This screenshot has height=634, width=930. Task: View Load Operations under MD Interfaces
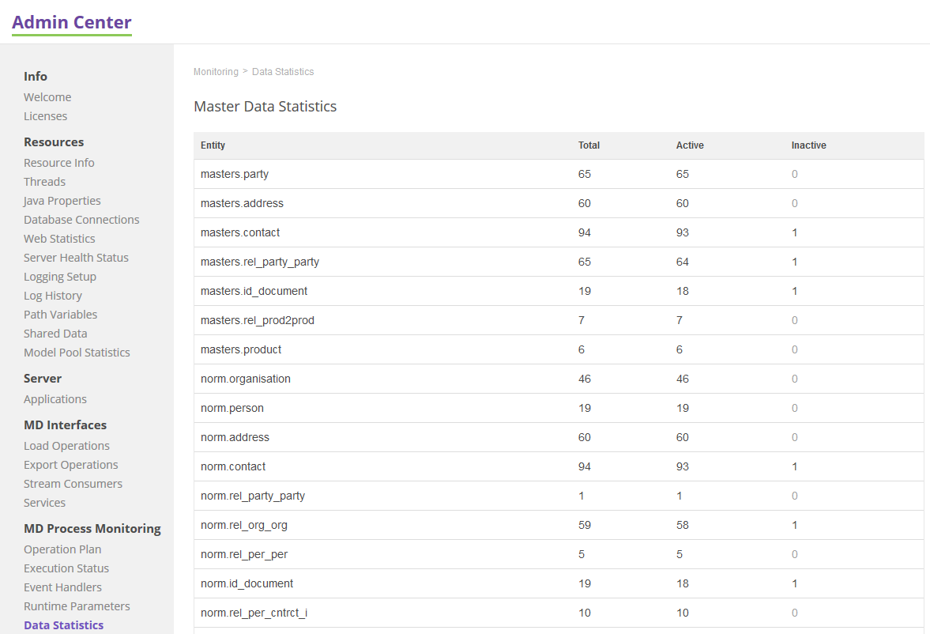coord(66,445)
